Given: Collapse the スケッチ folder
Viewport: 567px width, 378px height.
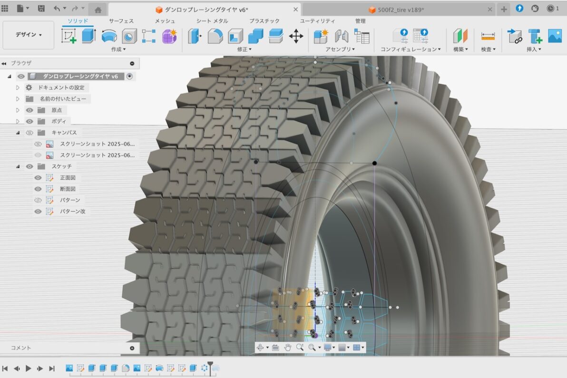Looking at the screenshot, I should 18,166.
